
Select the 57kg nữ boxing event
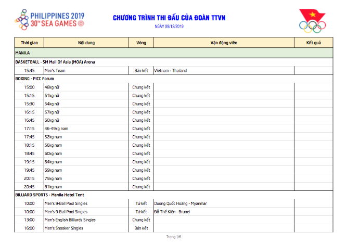pos(86,112)
